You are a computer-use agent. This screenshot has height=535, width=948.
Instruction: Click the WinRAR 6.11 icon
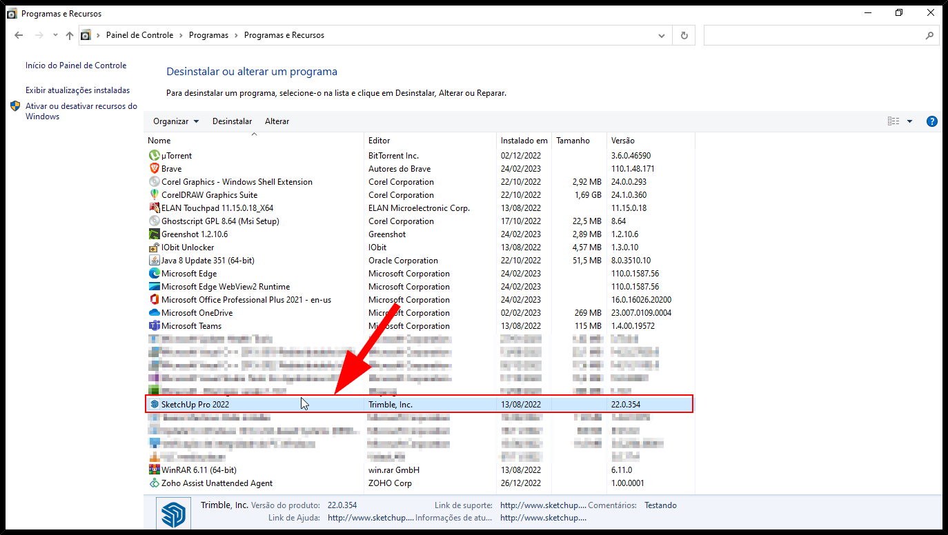pos(155,470)
